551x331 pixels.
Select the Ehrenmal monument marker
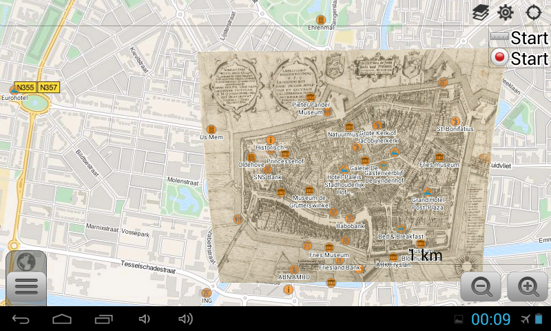point(321,20)
